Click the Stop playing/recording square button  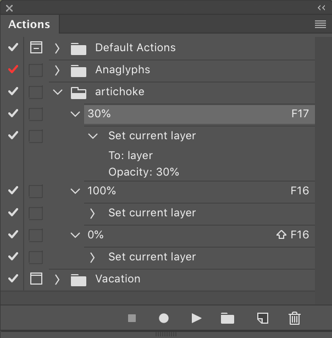tap(132, 318)
